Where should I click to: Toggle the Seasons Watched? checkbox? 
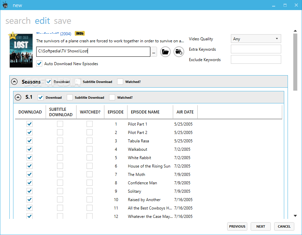(120, 82)
